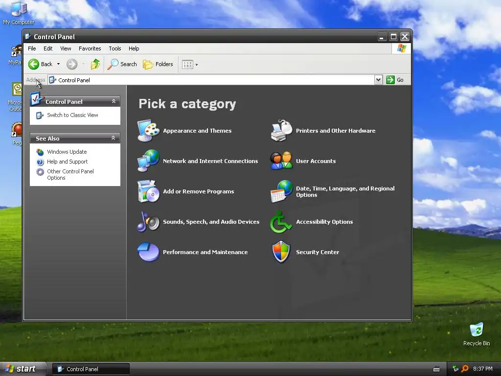The width and height of the screenshot is (501, 376).
Task: Open the Views dropdown arrow
Action: click(x=197, y=65)
